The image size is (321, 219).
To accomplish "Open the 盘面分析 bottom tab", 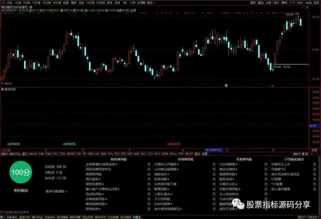I will 25,217.
